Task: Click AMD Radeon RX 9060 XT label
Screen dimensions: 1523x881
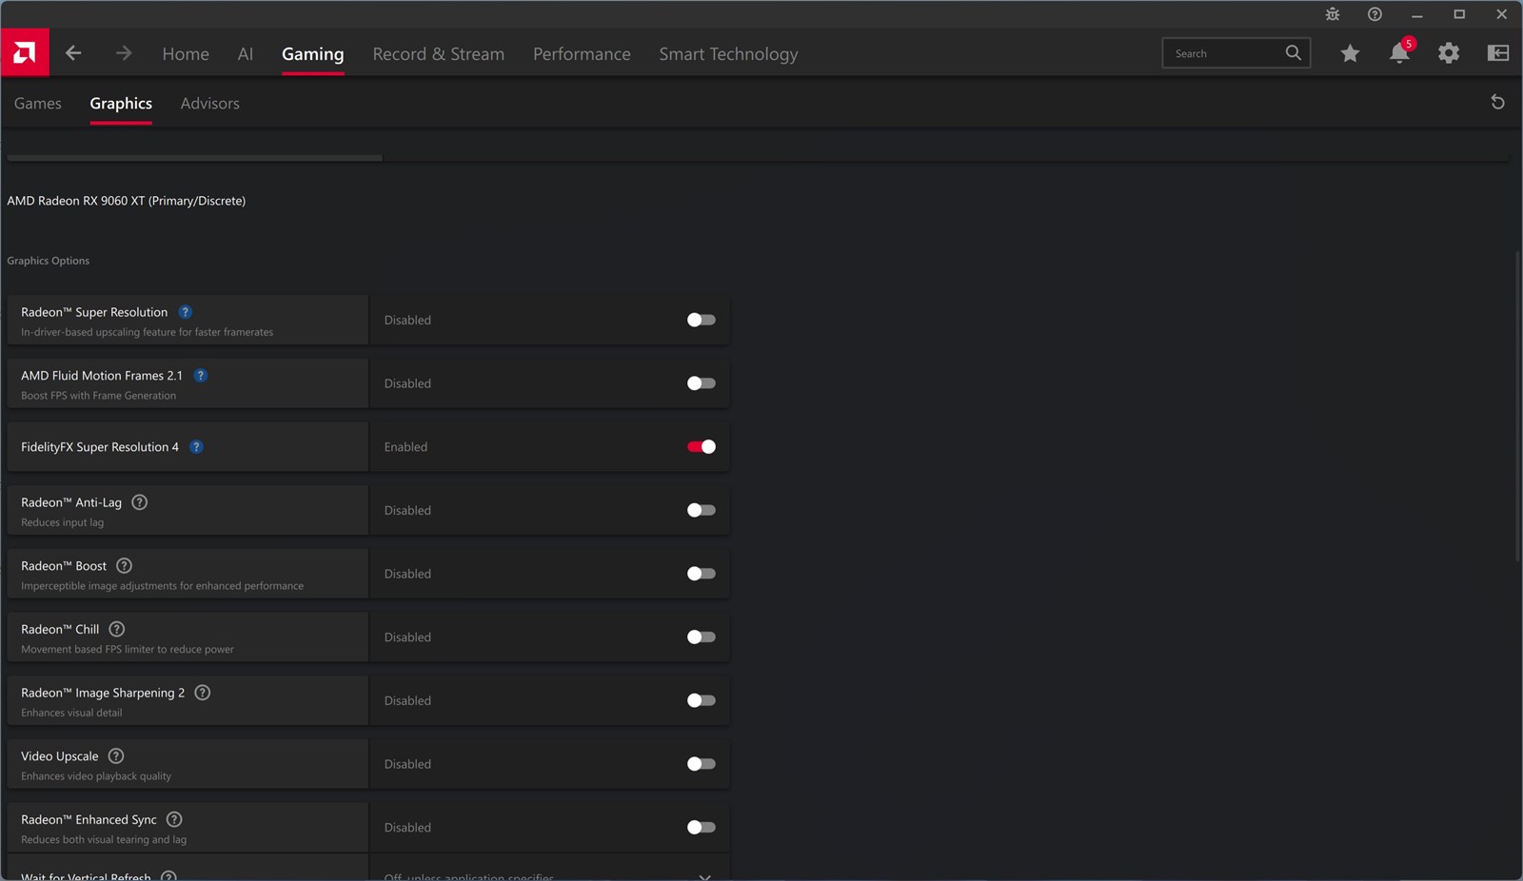Action: [127, 201]
